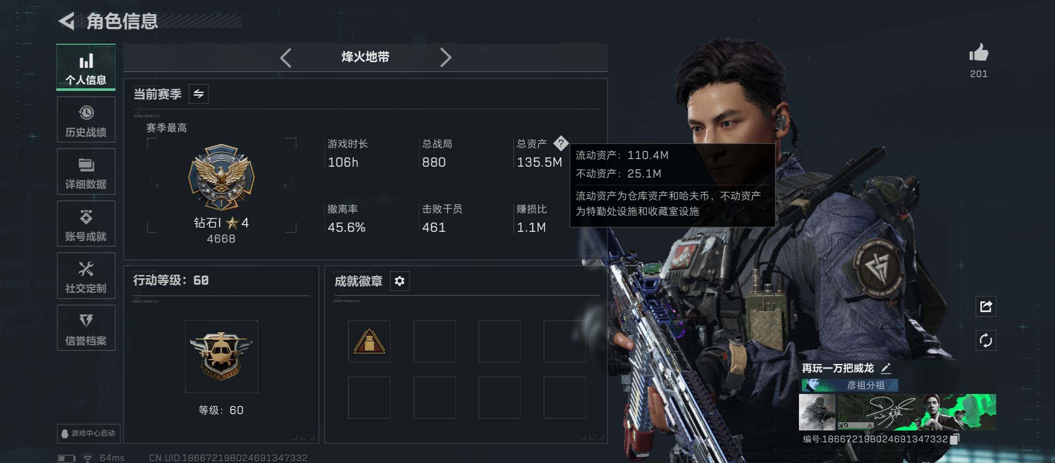Rotate the character with the refresh icon
1055x463 pixels.
(x=986, y=341)
